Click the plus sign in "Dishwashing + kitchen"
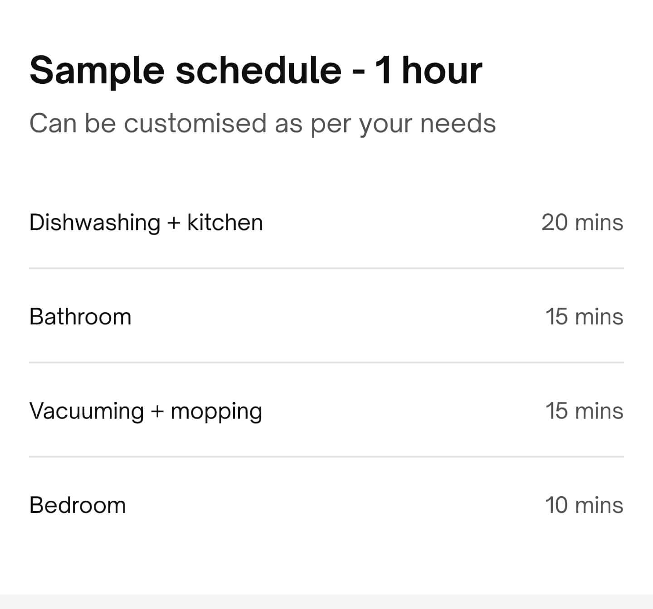This screenshot has height=609, width=653. [x=174, y=223]
